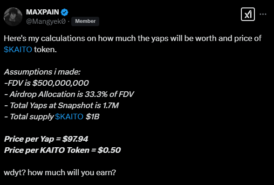The width and height of the screenshot is (274, 185).
Task: Select the FDV is $500,000,000 line
Action: tap(46, 83)
